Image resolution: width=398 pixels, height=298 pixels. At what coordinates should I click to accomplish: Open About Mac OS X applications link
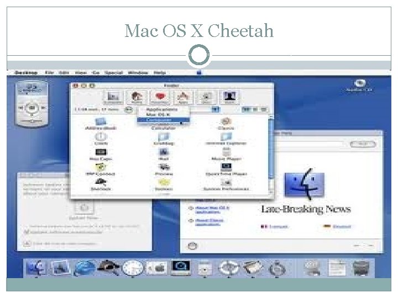[212, 210]
